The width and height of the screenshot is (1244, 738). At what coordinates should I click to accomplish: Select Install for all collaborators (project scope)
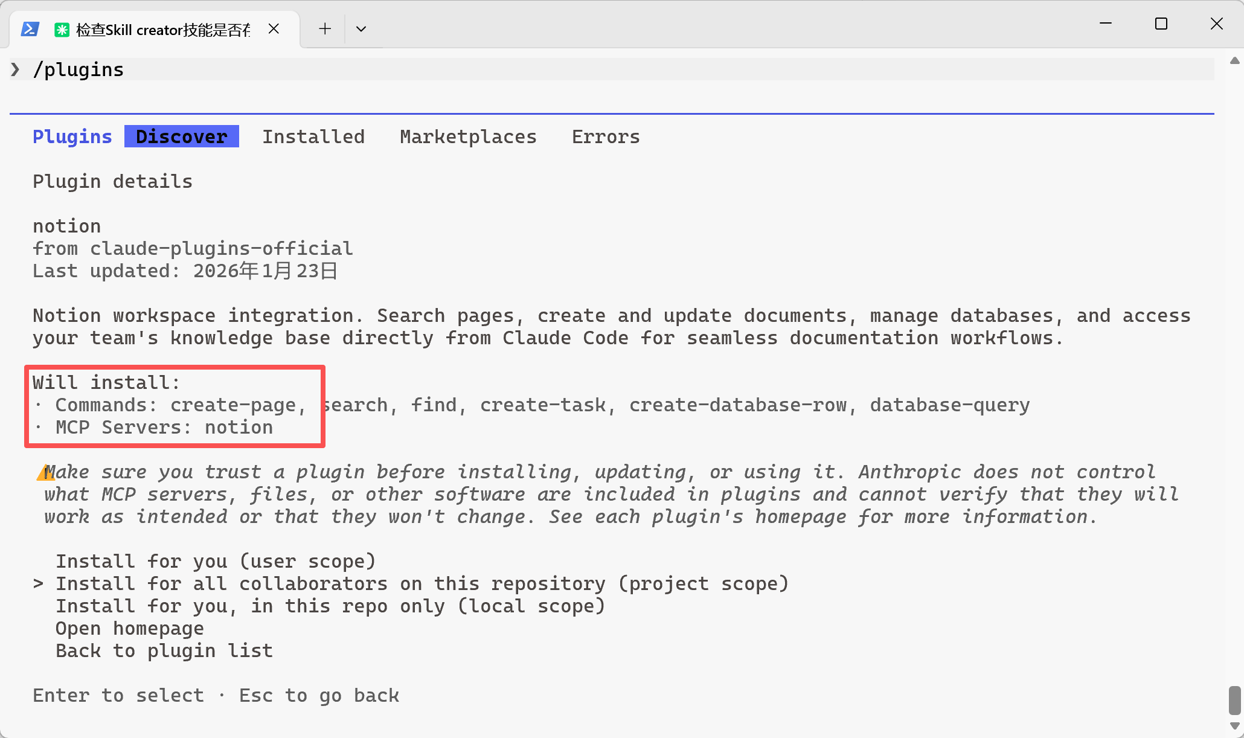pos(422,583)
